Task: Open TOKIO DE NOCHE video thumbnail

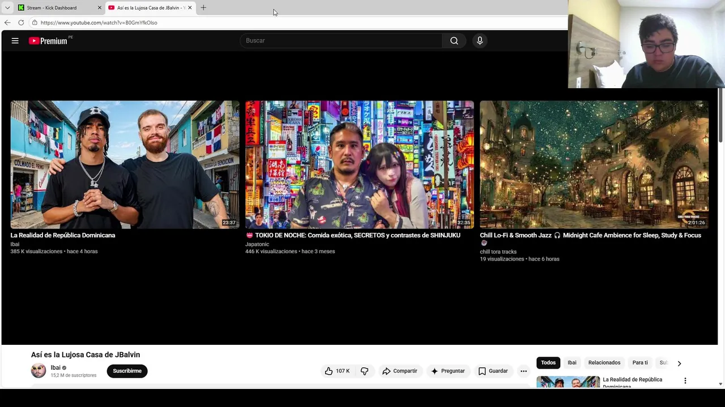Action: (x=360, y=164)
